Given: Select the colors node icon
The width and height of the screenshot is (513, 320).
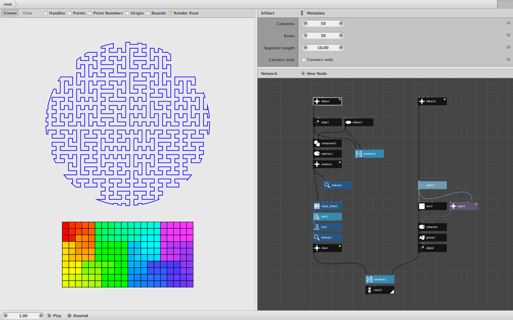Looking at the screenshot, I should pyautogui.click(x=453, y=206).
